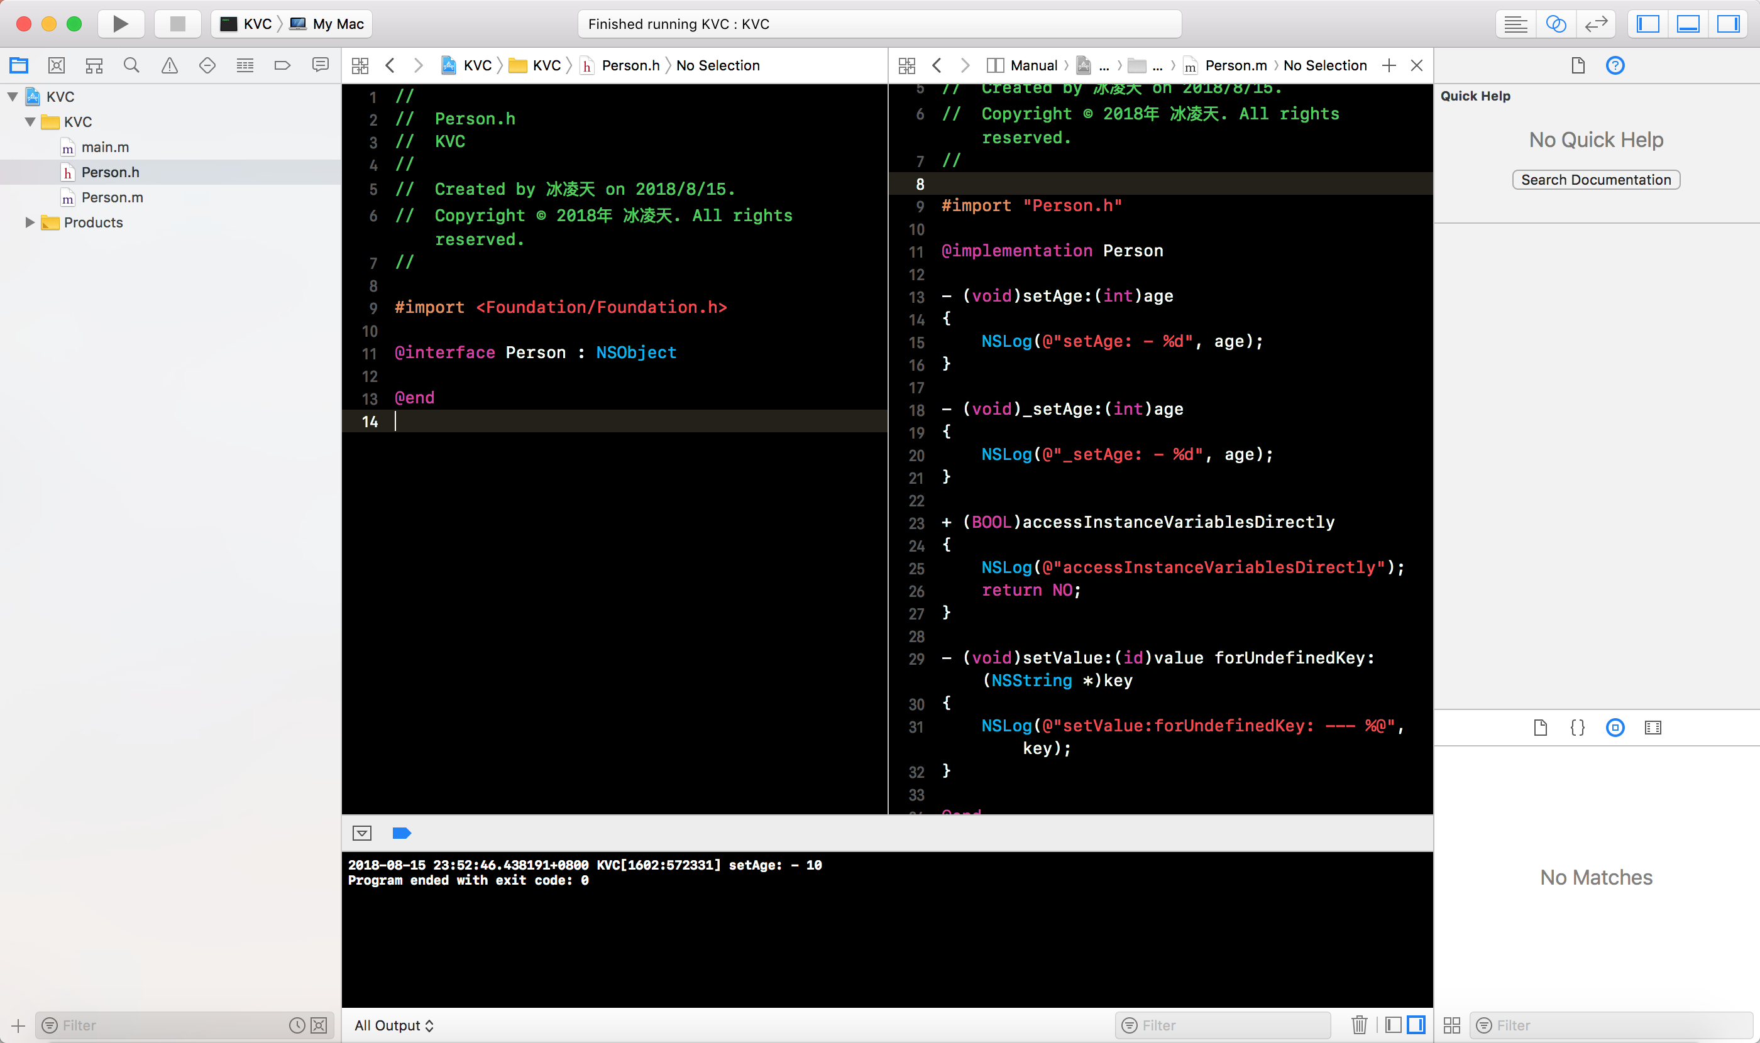The height and width of the screenshot is (1043, 1760).
Task: Open the Find navigator search icon
Action: 131,65
